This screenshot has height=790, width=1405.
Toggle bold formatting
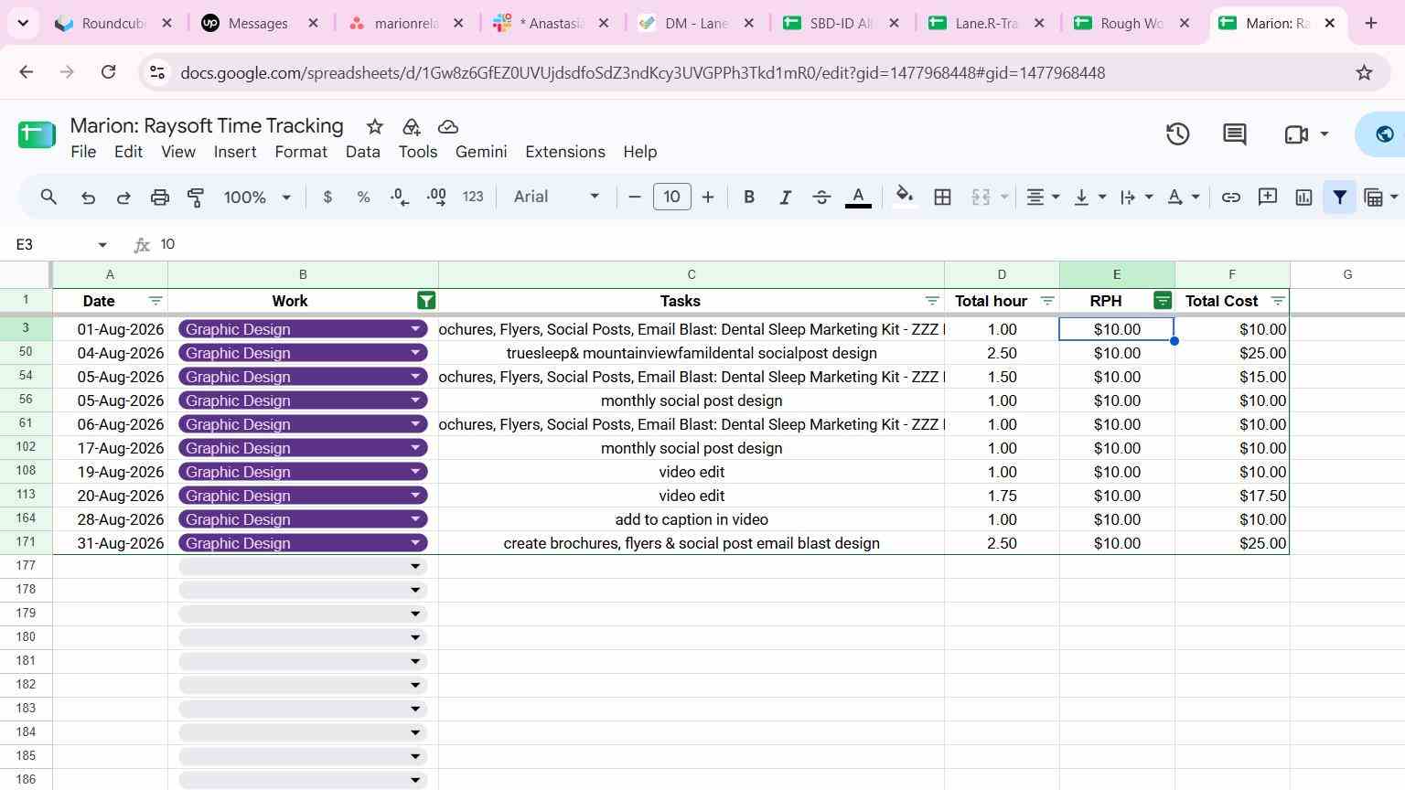(x=748, y=197)
